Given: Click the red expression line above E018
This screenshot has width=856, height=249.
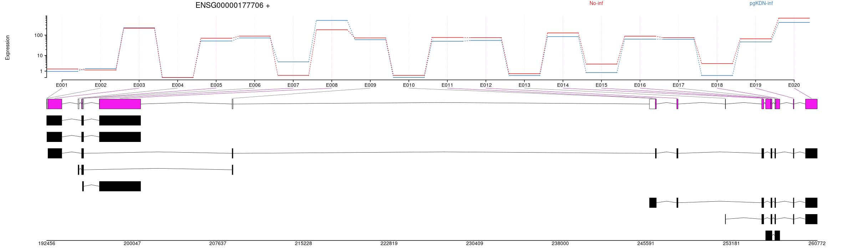Looking at the screenshot, I should point(717,64).
